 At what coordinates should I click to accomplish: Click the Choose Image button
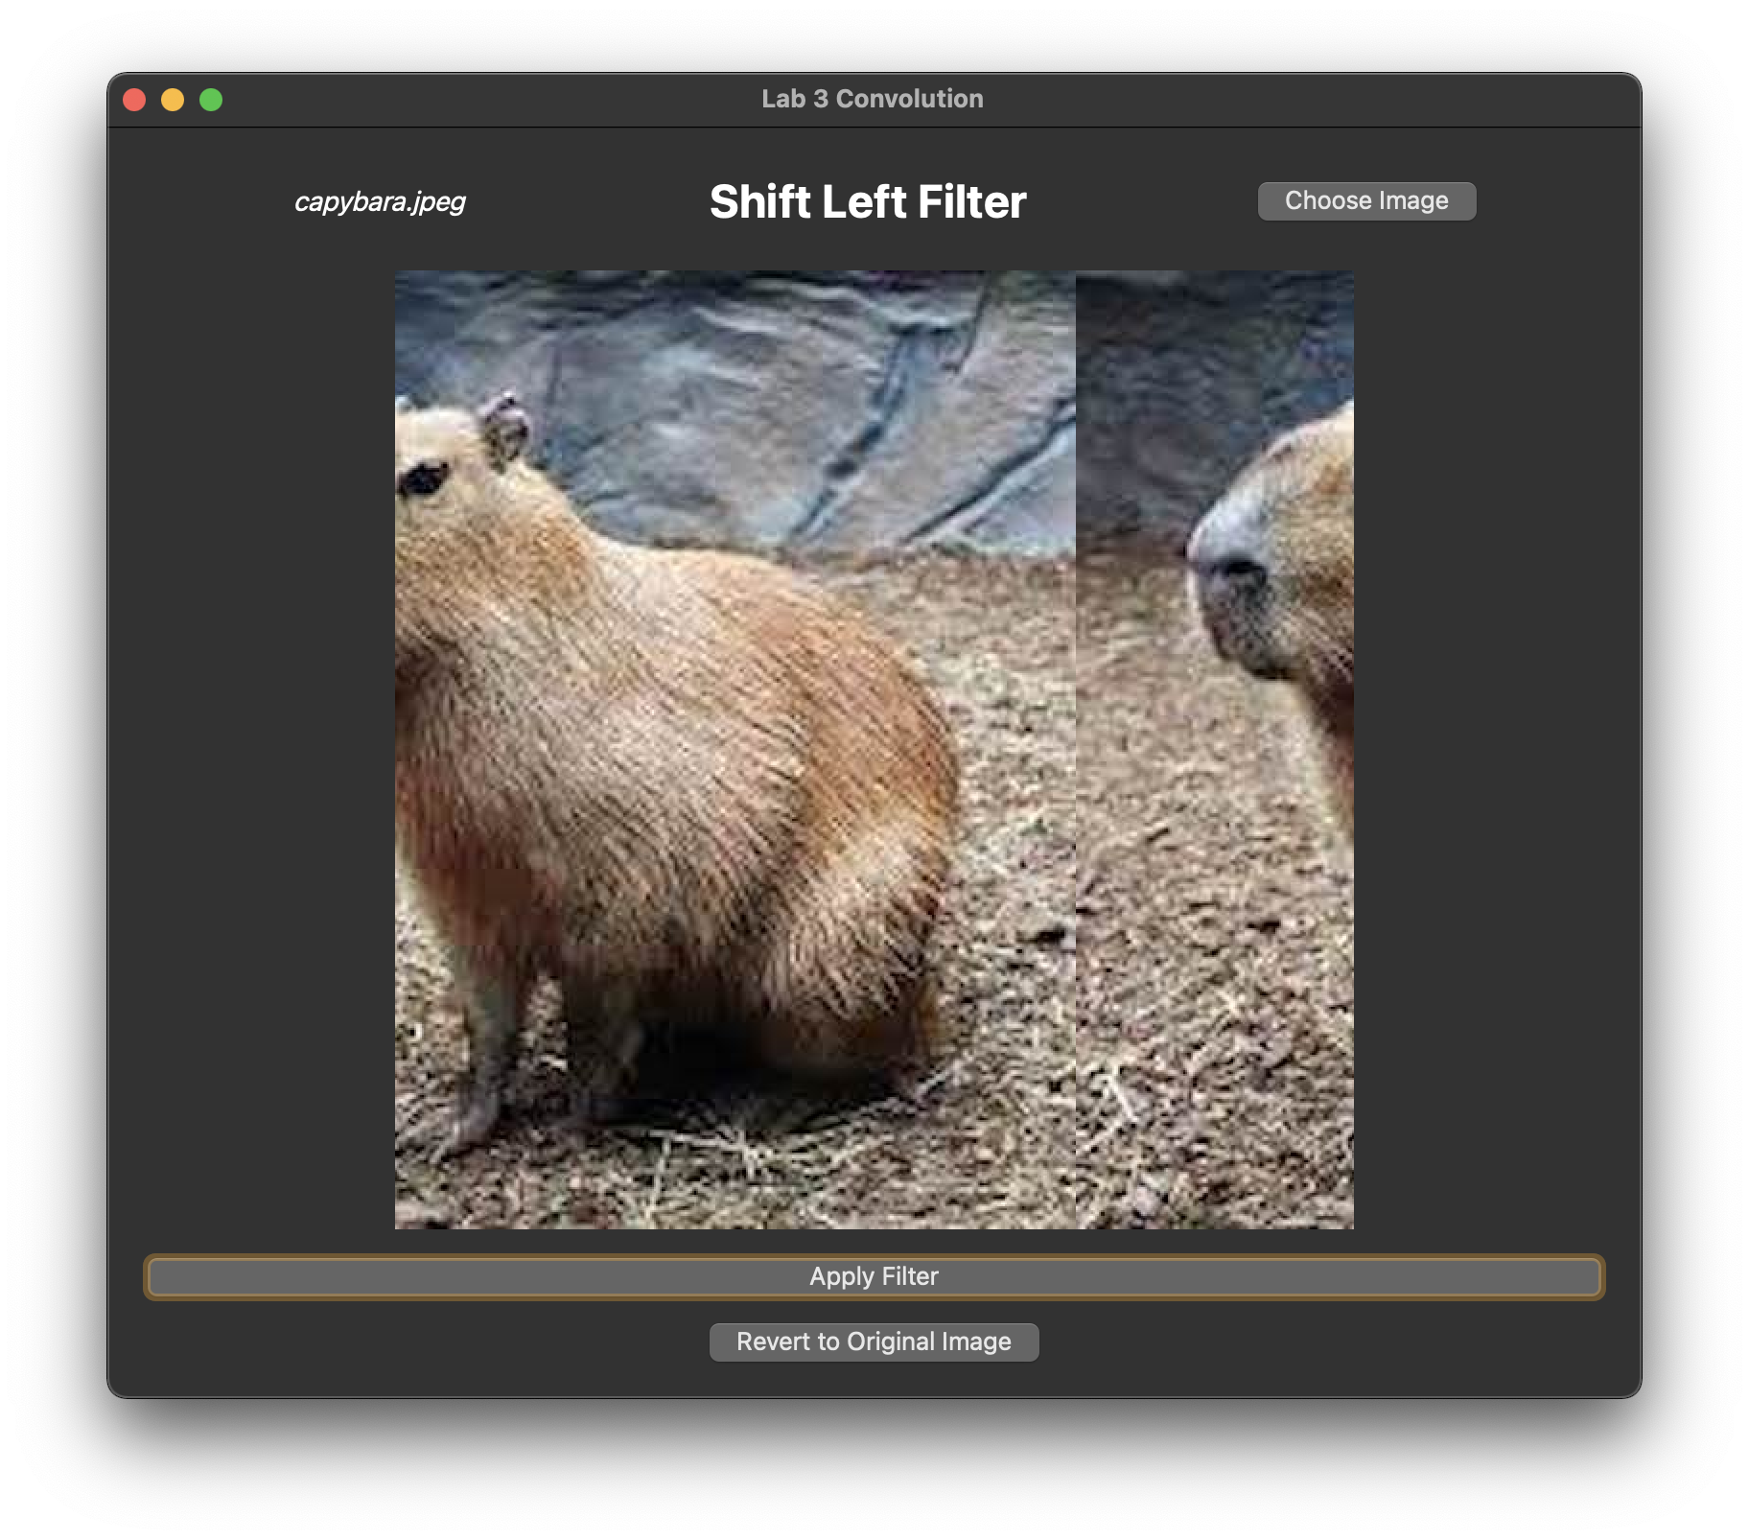tap(1366, 201)
